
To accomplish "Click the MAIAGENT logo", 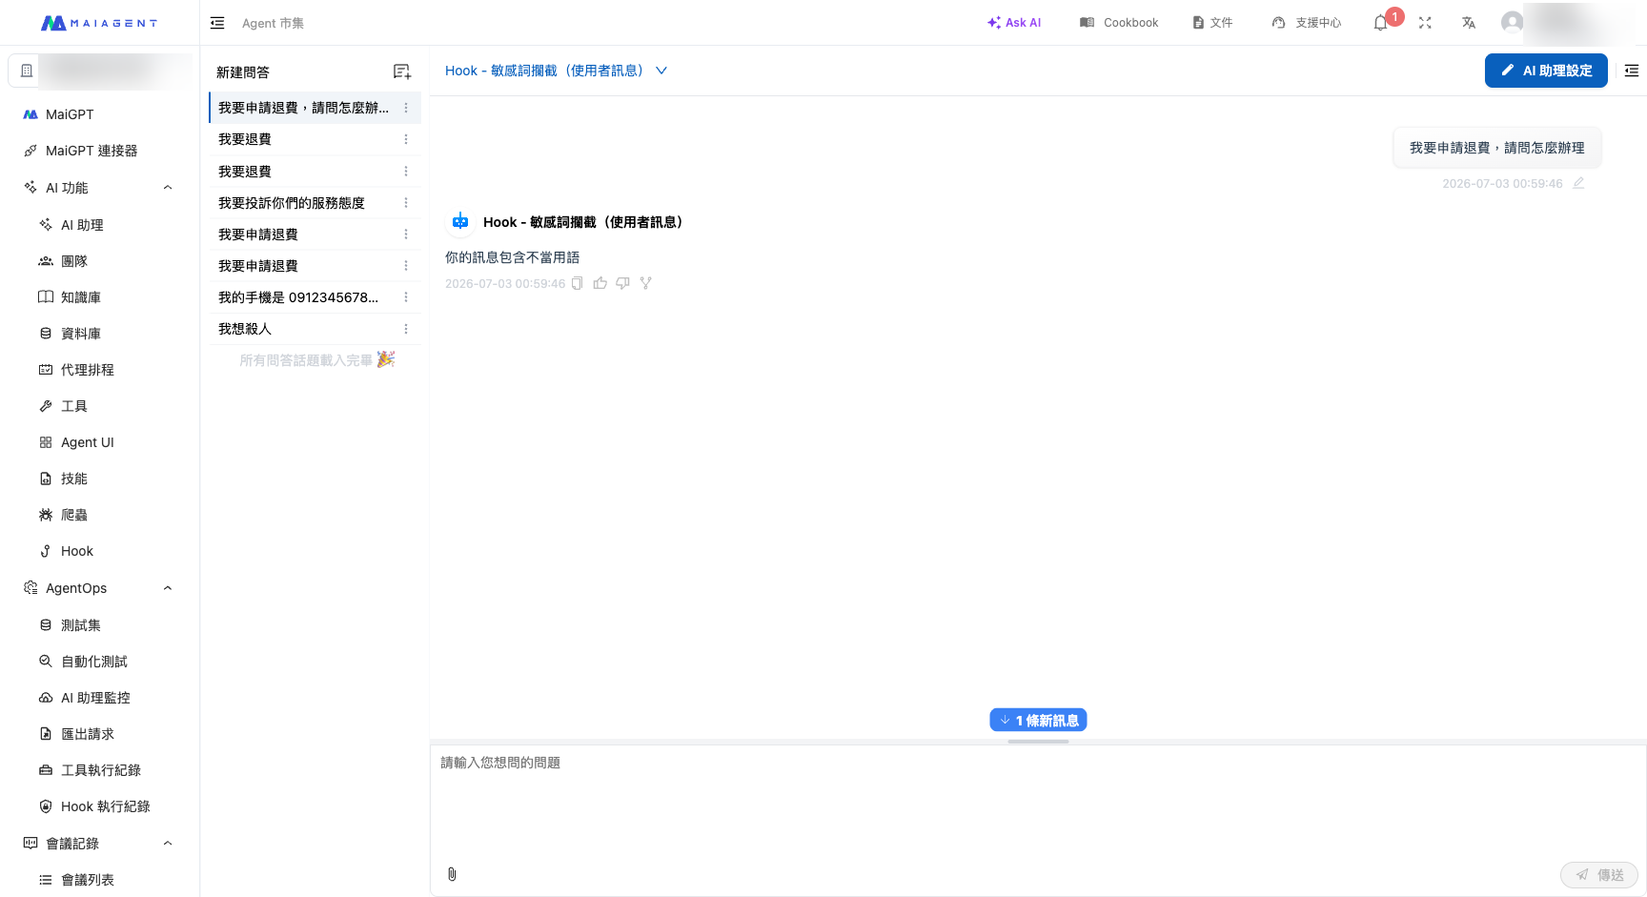I will [x=99, y=23].
